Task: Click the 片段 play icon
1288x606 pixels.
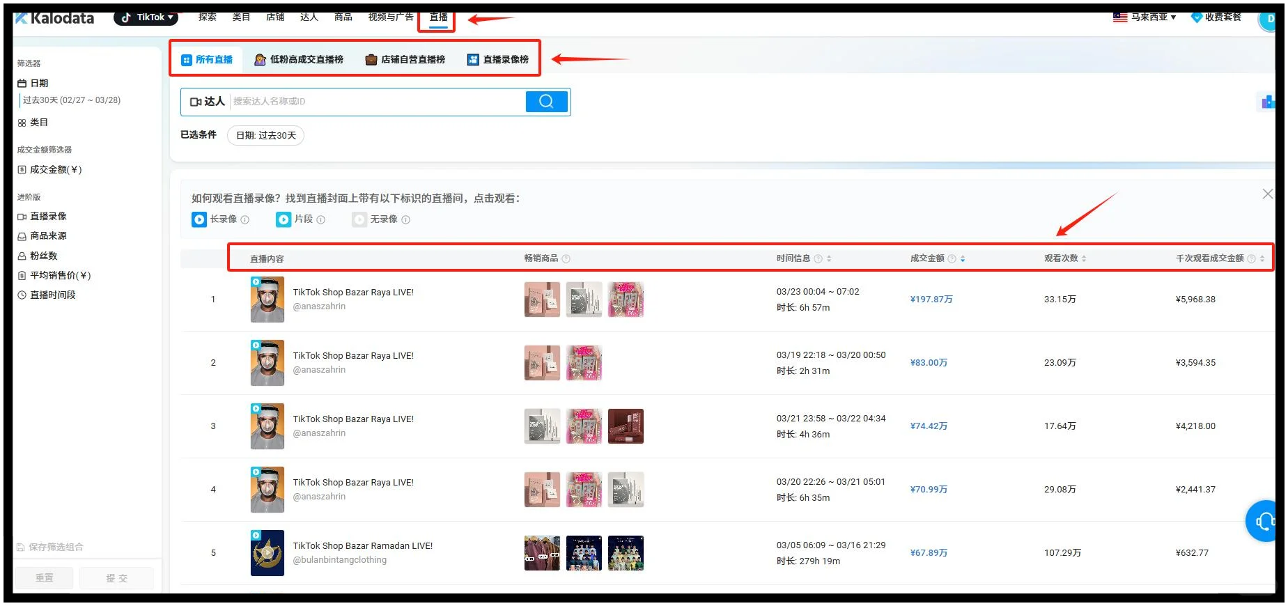Action: 284,219
